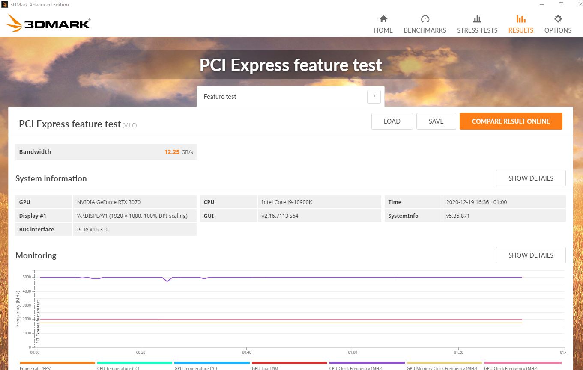Click the time value 2020-12-19 16:36 +01:00
583x370 pixels.
coord(476,202)
